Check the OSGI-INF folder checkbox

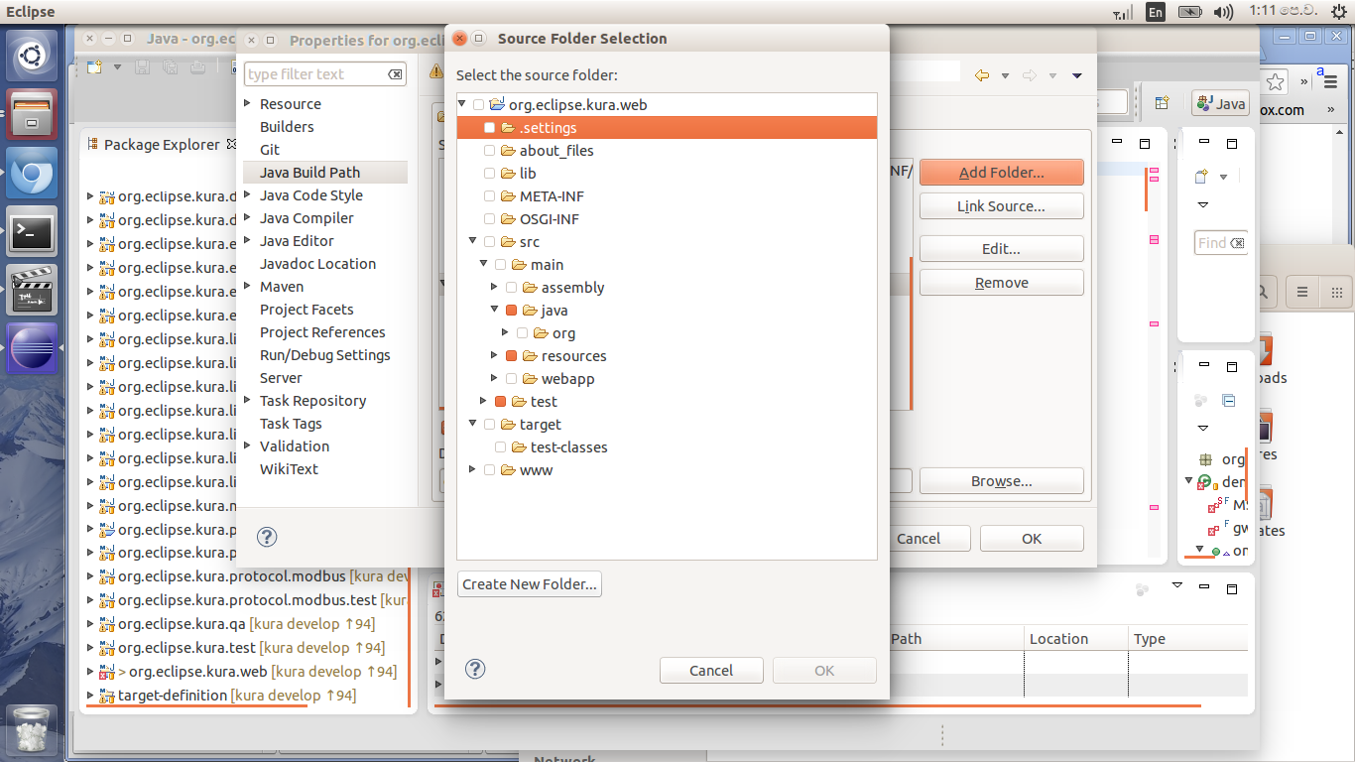pyautogui.click(x=489, y=219)
